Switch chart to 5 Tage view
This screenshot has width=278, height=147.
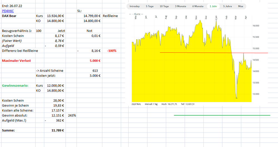click(149, 6)
